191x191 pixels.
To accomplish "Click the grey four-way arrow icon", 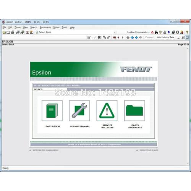I will point(141,37).
